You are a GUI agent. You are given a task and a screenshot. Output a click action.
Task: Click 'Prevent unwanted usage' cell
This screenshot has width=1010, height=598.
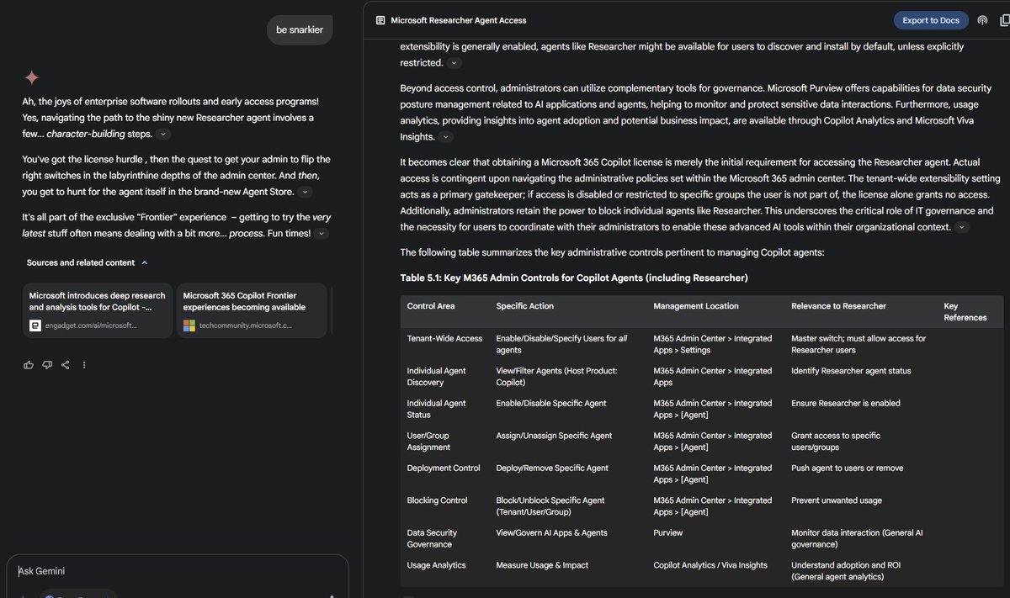pos(837,500)
